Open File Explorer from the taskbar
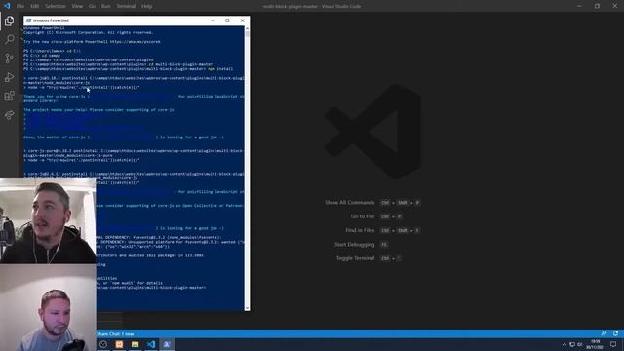This screenshot has height=351, width=624. (135, 344)
